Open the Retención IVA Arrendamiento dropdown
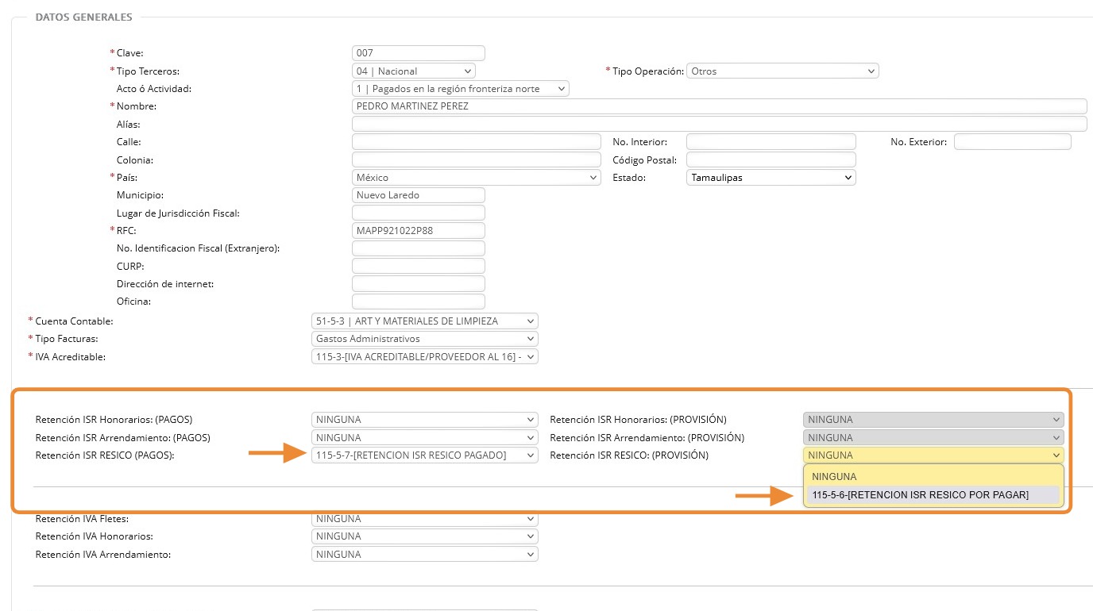Viewport: 1093px width, 611px height. click(425, 555)
